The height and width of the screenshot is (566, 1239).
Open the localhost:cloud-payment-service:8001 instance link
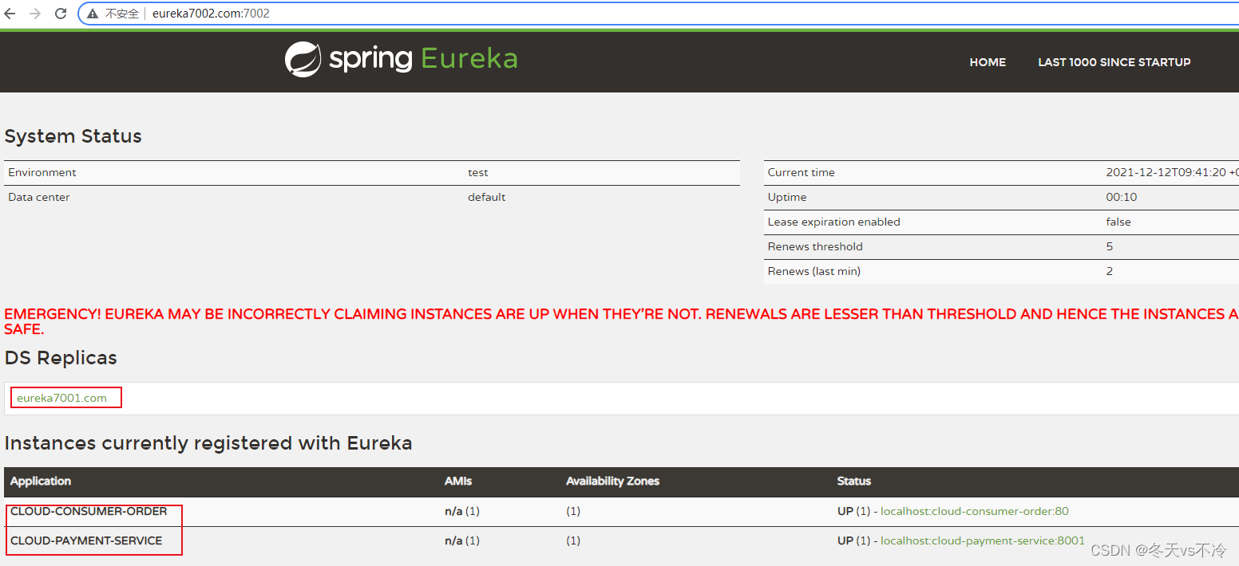coord(982,540)
